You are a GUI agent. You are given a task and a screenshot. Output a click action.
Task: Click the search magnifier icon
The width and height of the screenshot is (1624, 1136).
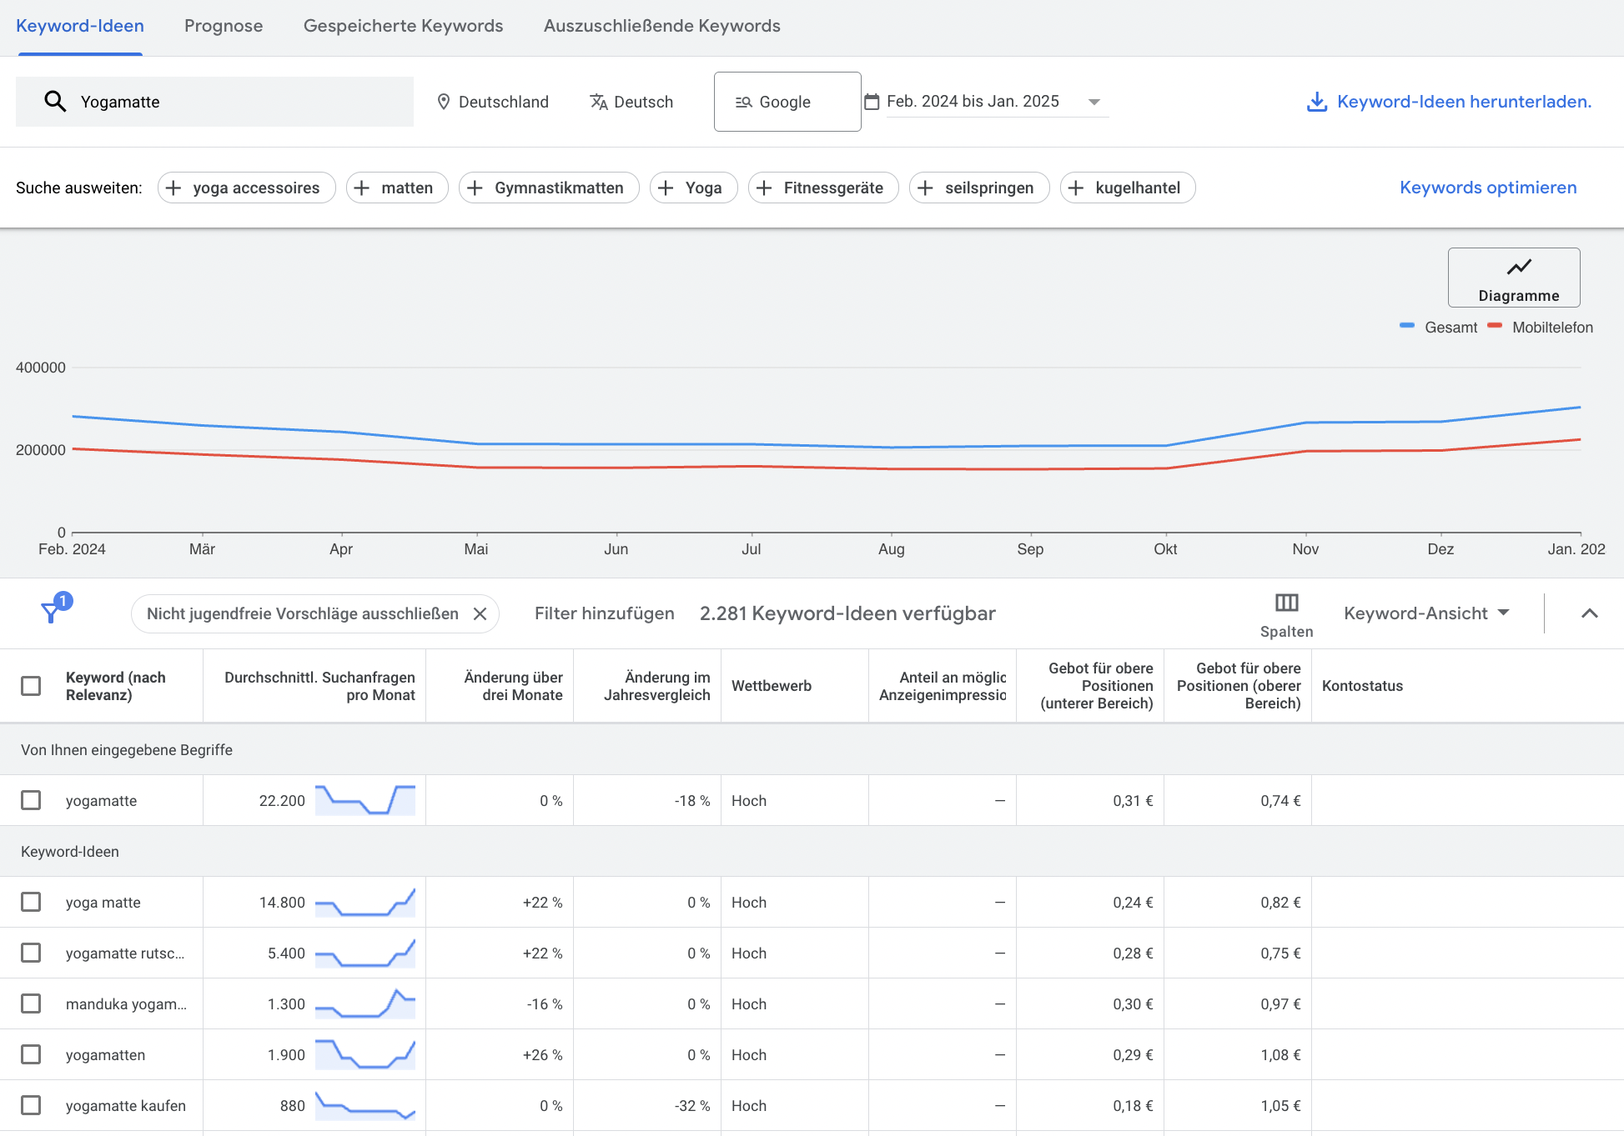point(55,102)
